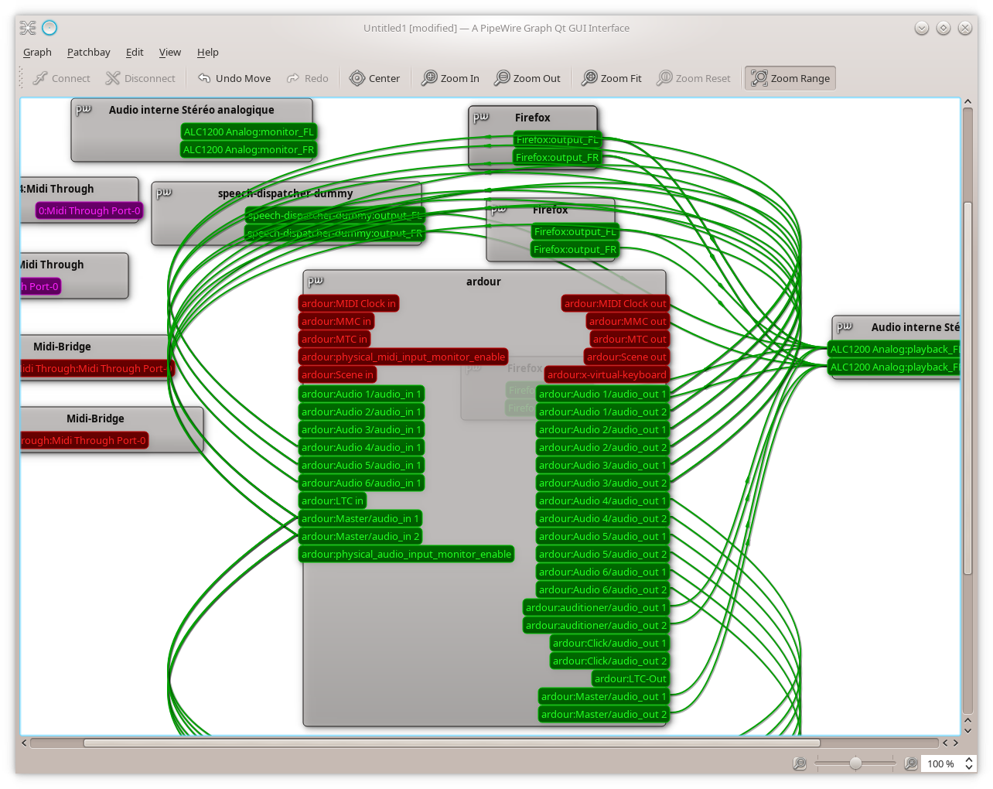Screen dimensions: 993x789
Task: Select the ardour:Audio 6/audio_in 1 port
Action: coord(362,483)
